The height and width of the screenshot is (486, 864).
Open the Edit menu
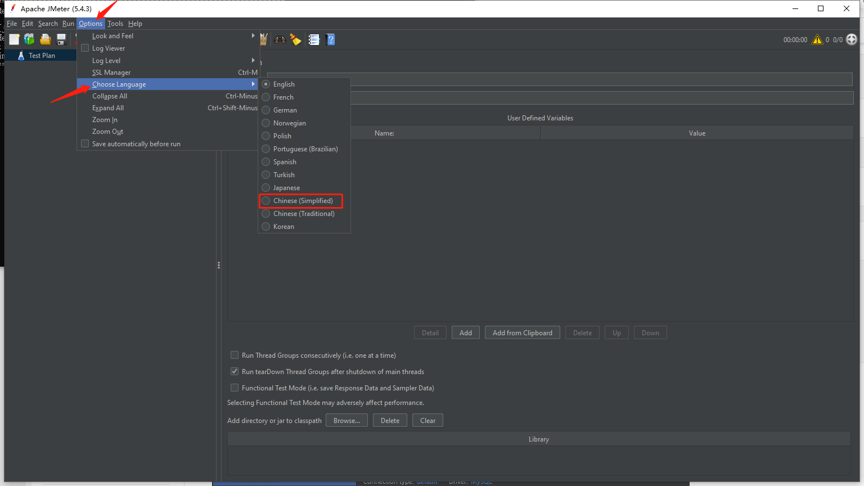pos(28,24)
